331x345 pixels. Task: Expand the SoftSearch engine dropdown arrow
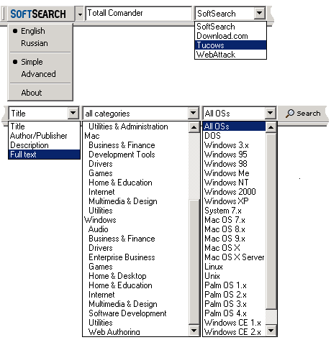(x=260, y=13)
